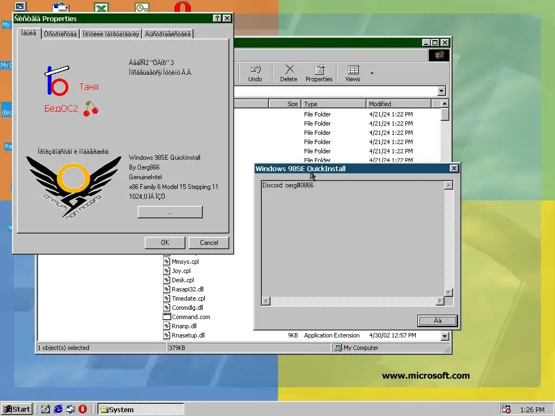
Task: Click the Explorer vertical scrollbar thumb
Action: (x=445, y=115)
